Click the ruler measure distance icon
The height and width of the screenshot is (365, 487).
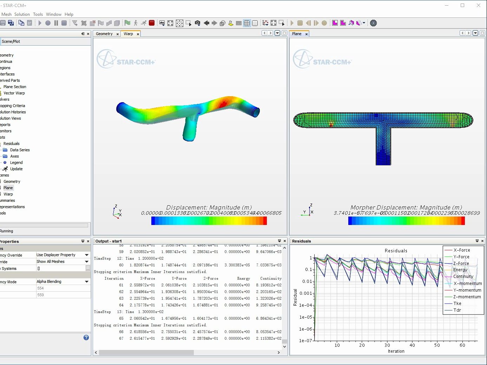(x=239, y=23)
